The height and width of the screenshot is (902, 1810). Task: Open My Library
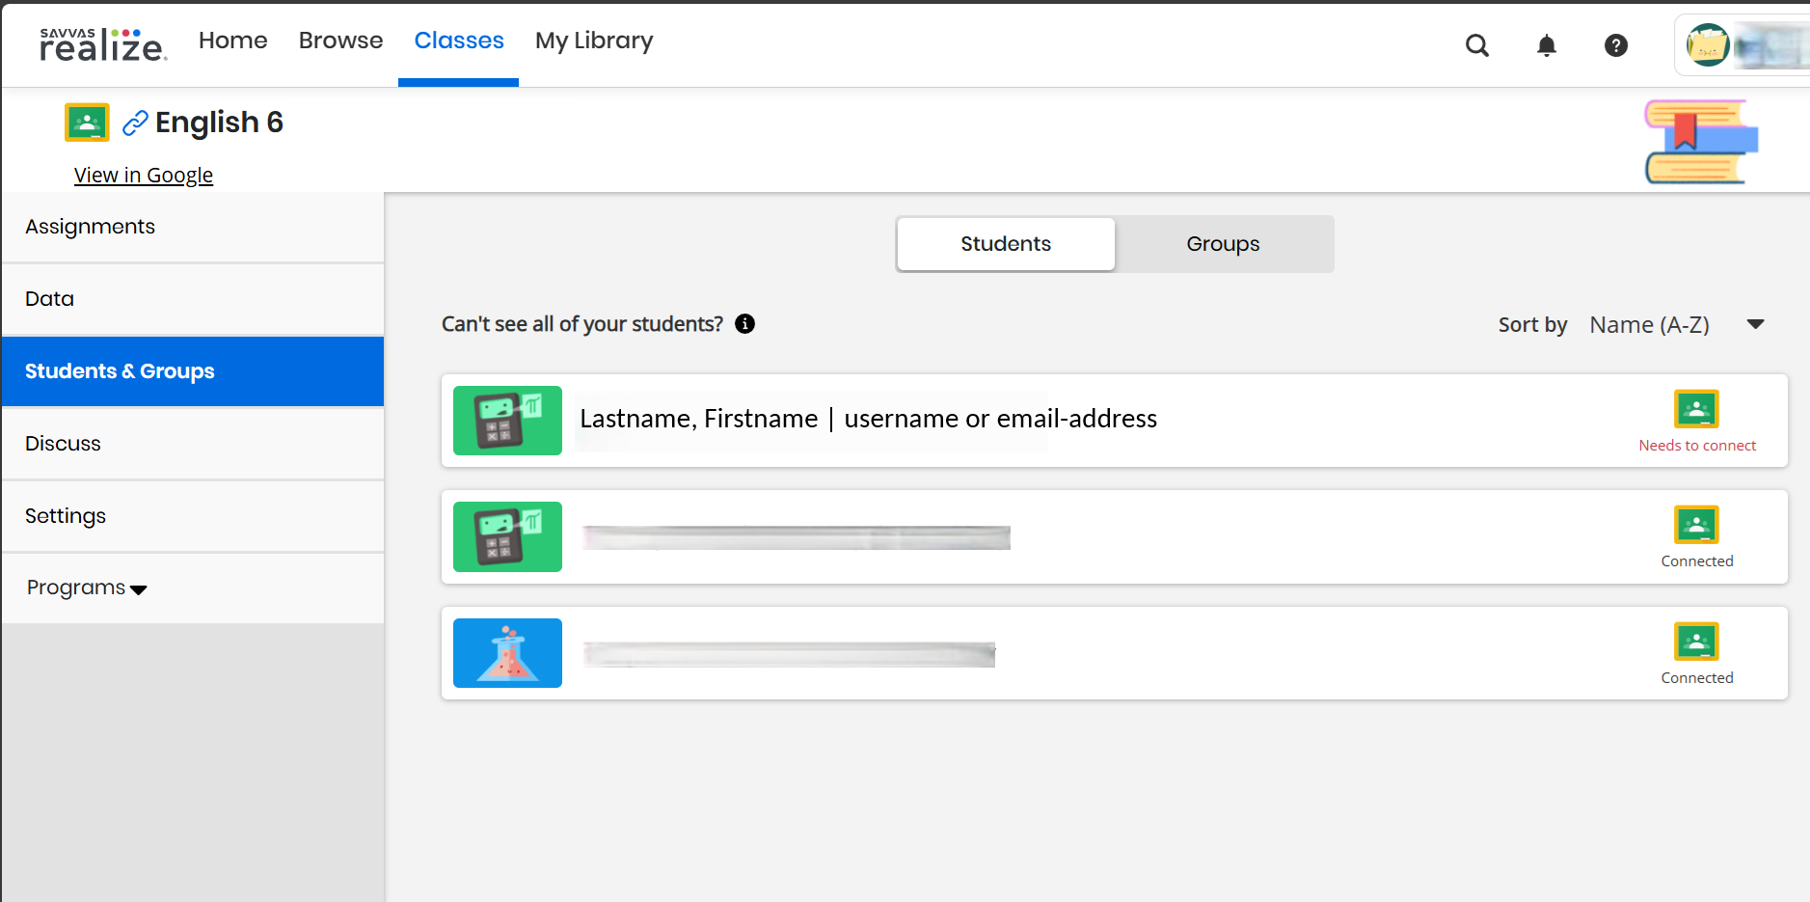click(x=594, y=41)
